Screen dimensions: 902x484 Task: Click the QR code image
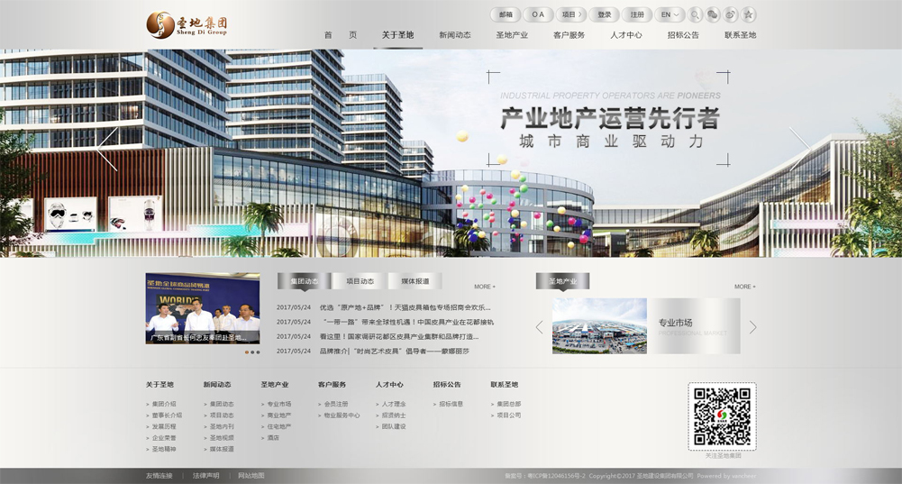click(x=722, y=416)
